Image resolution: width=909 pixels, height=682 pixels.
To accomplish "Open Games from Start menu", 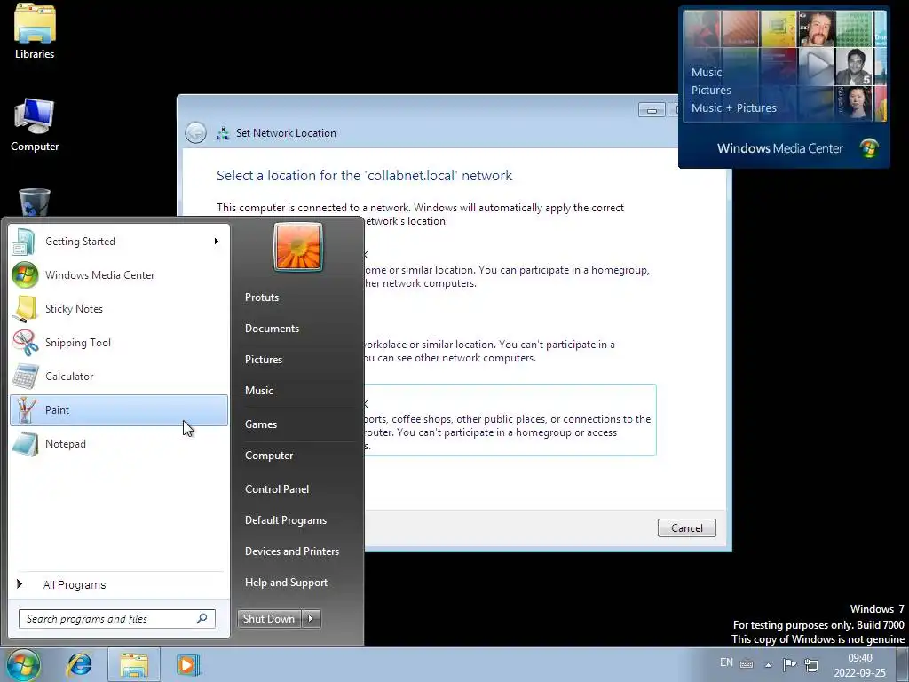I will (261, 424).
